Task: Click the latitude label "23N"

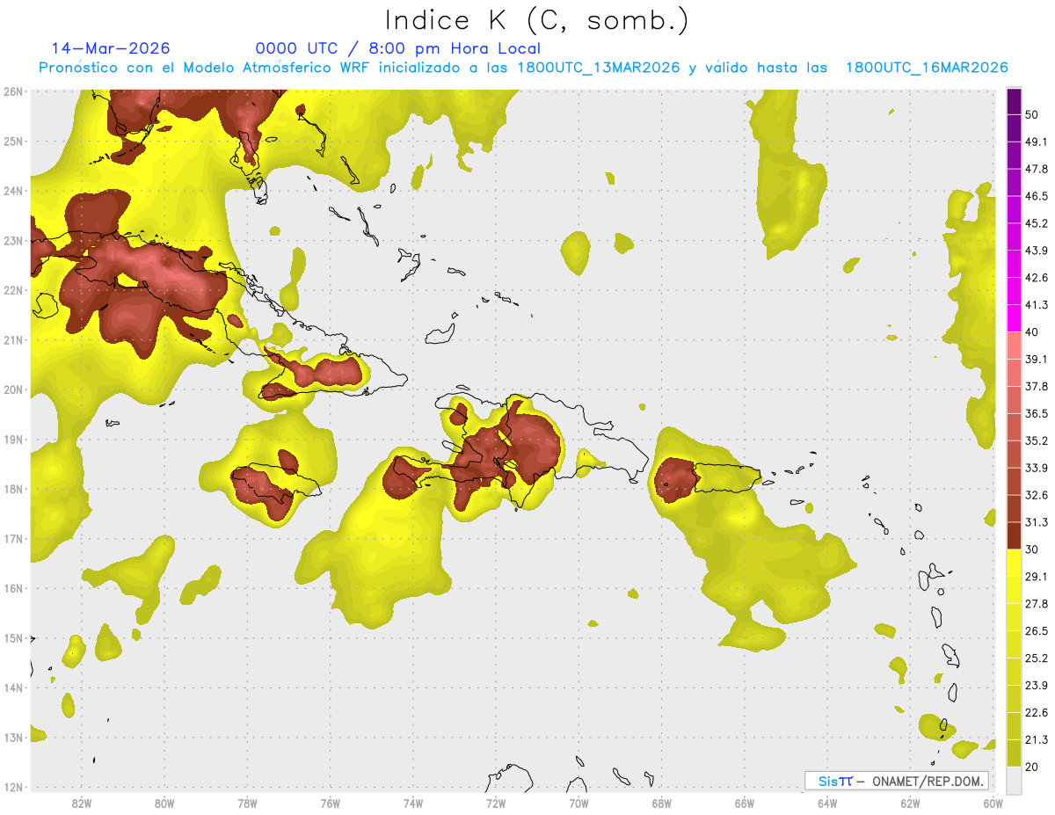Action: tap(13, 240)
